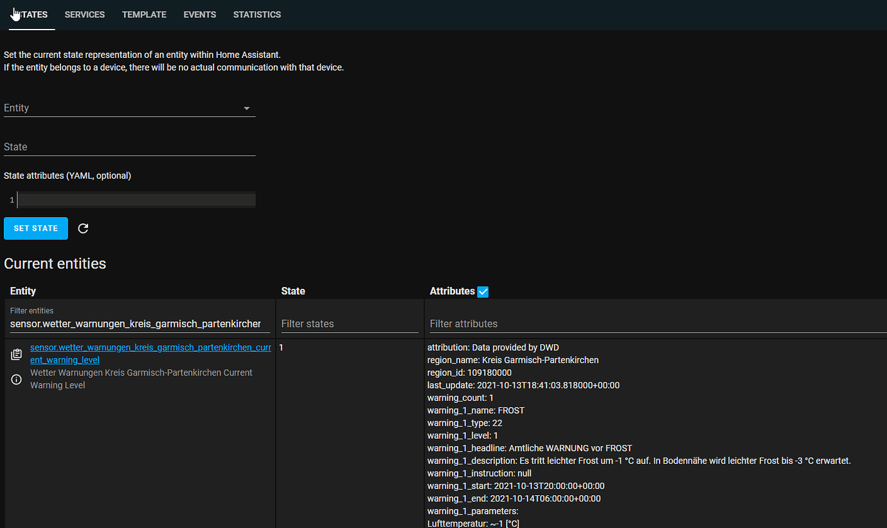Sort by the Entity column header
Image resolution: width=887 pixels, height=528 pixels.
22,291
